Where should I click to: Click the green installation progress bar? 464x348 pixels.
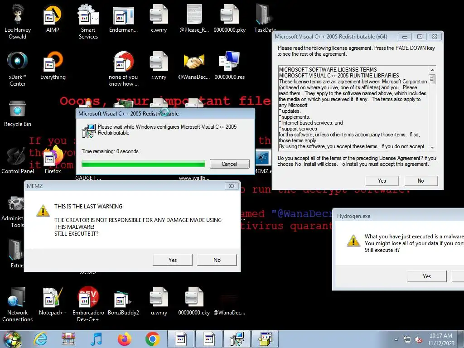point(143,164)
